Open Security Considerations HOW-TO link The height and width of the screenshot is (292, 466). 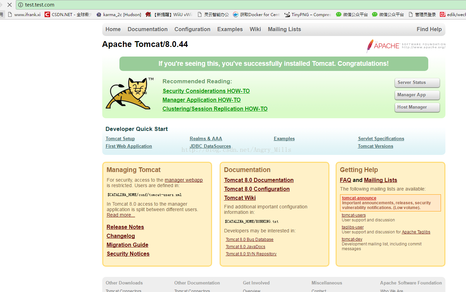206,91
